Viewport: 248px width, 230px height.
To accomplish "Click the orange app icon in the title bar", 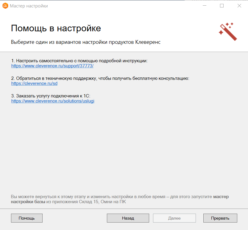I will (5, 6).
